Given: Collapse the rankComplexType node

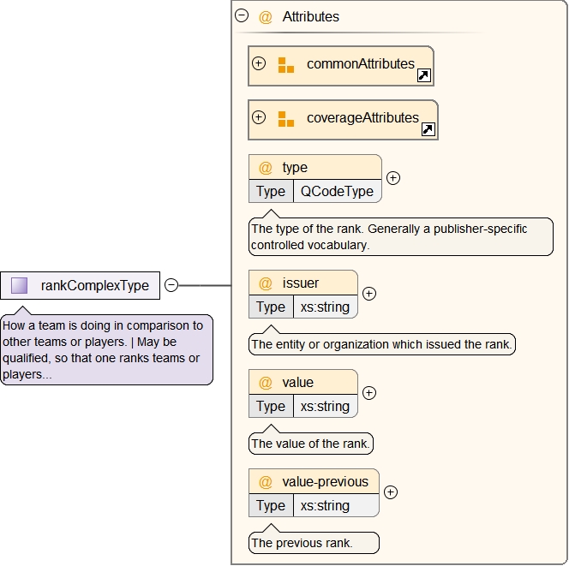Looking at the screenshot, I should point(171,286).
